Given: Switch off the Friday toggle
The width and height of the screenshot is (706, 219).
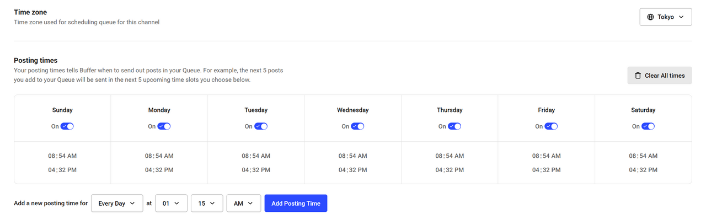Looking at the screenshot, I should [551, 126].
